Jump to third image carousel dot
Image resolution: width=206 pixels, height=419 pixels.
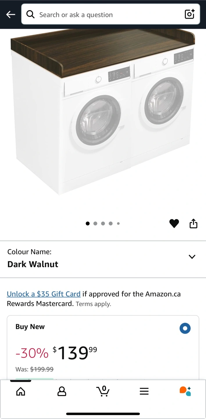coord(103,223)
